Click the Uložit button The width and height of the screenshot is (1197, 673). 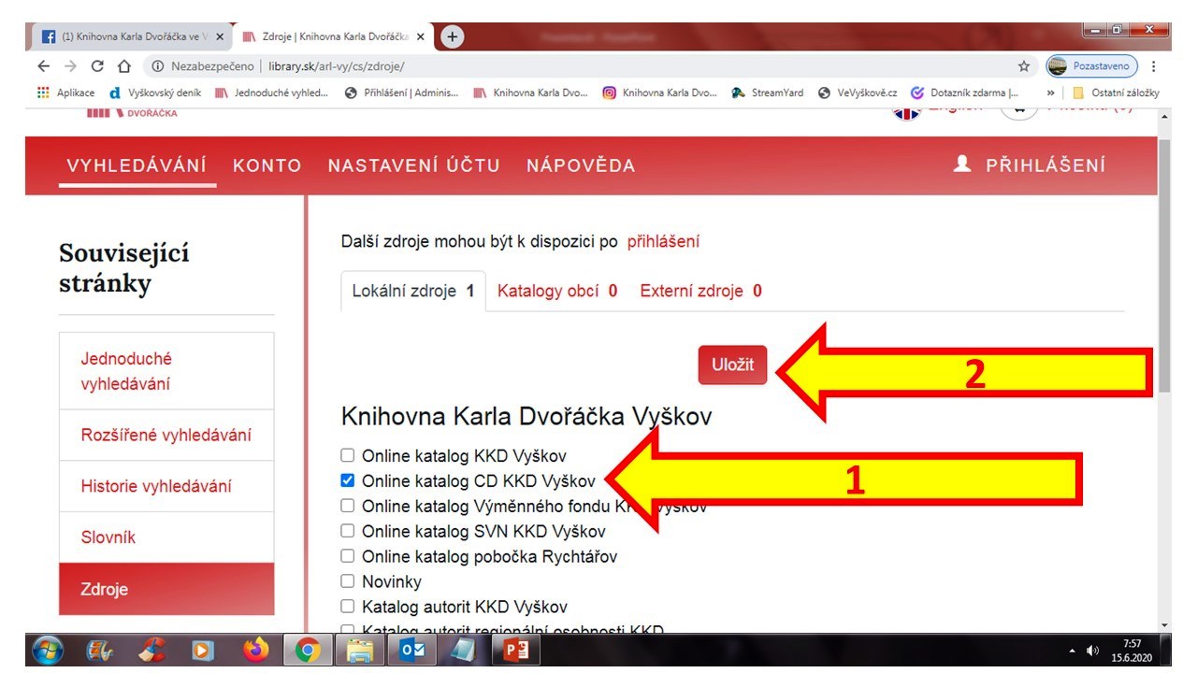[x=733, y=365]
